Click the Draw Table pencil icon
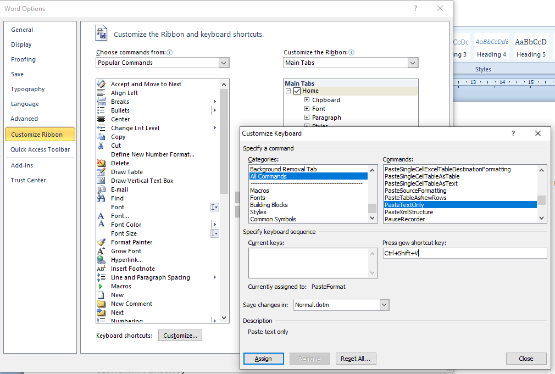This screenshot has width=555, height=374. [101, 172]
